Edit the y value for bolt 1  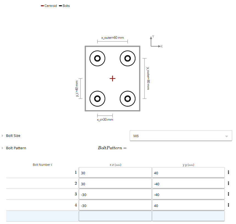pos(188,173)
